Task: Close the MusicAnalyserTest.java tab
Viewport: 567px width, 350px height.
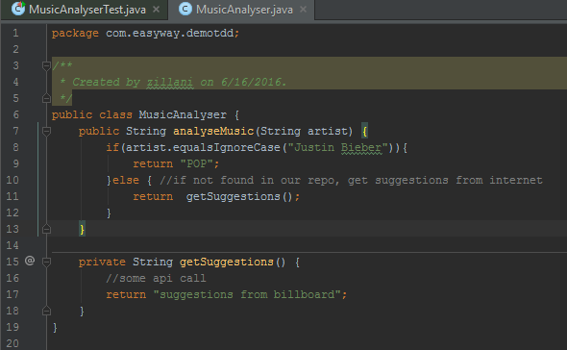Action: (x=157, y=10)
